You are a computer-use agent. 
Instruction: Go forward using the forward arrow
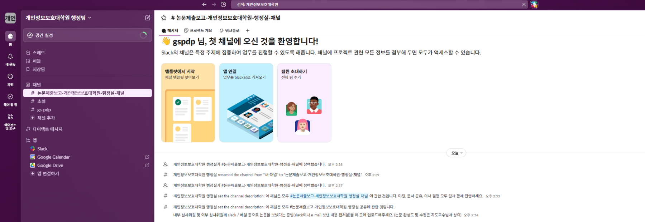[214, 4]
